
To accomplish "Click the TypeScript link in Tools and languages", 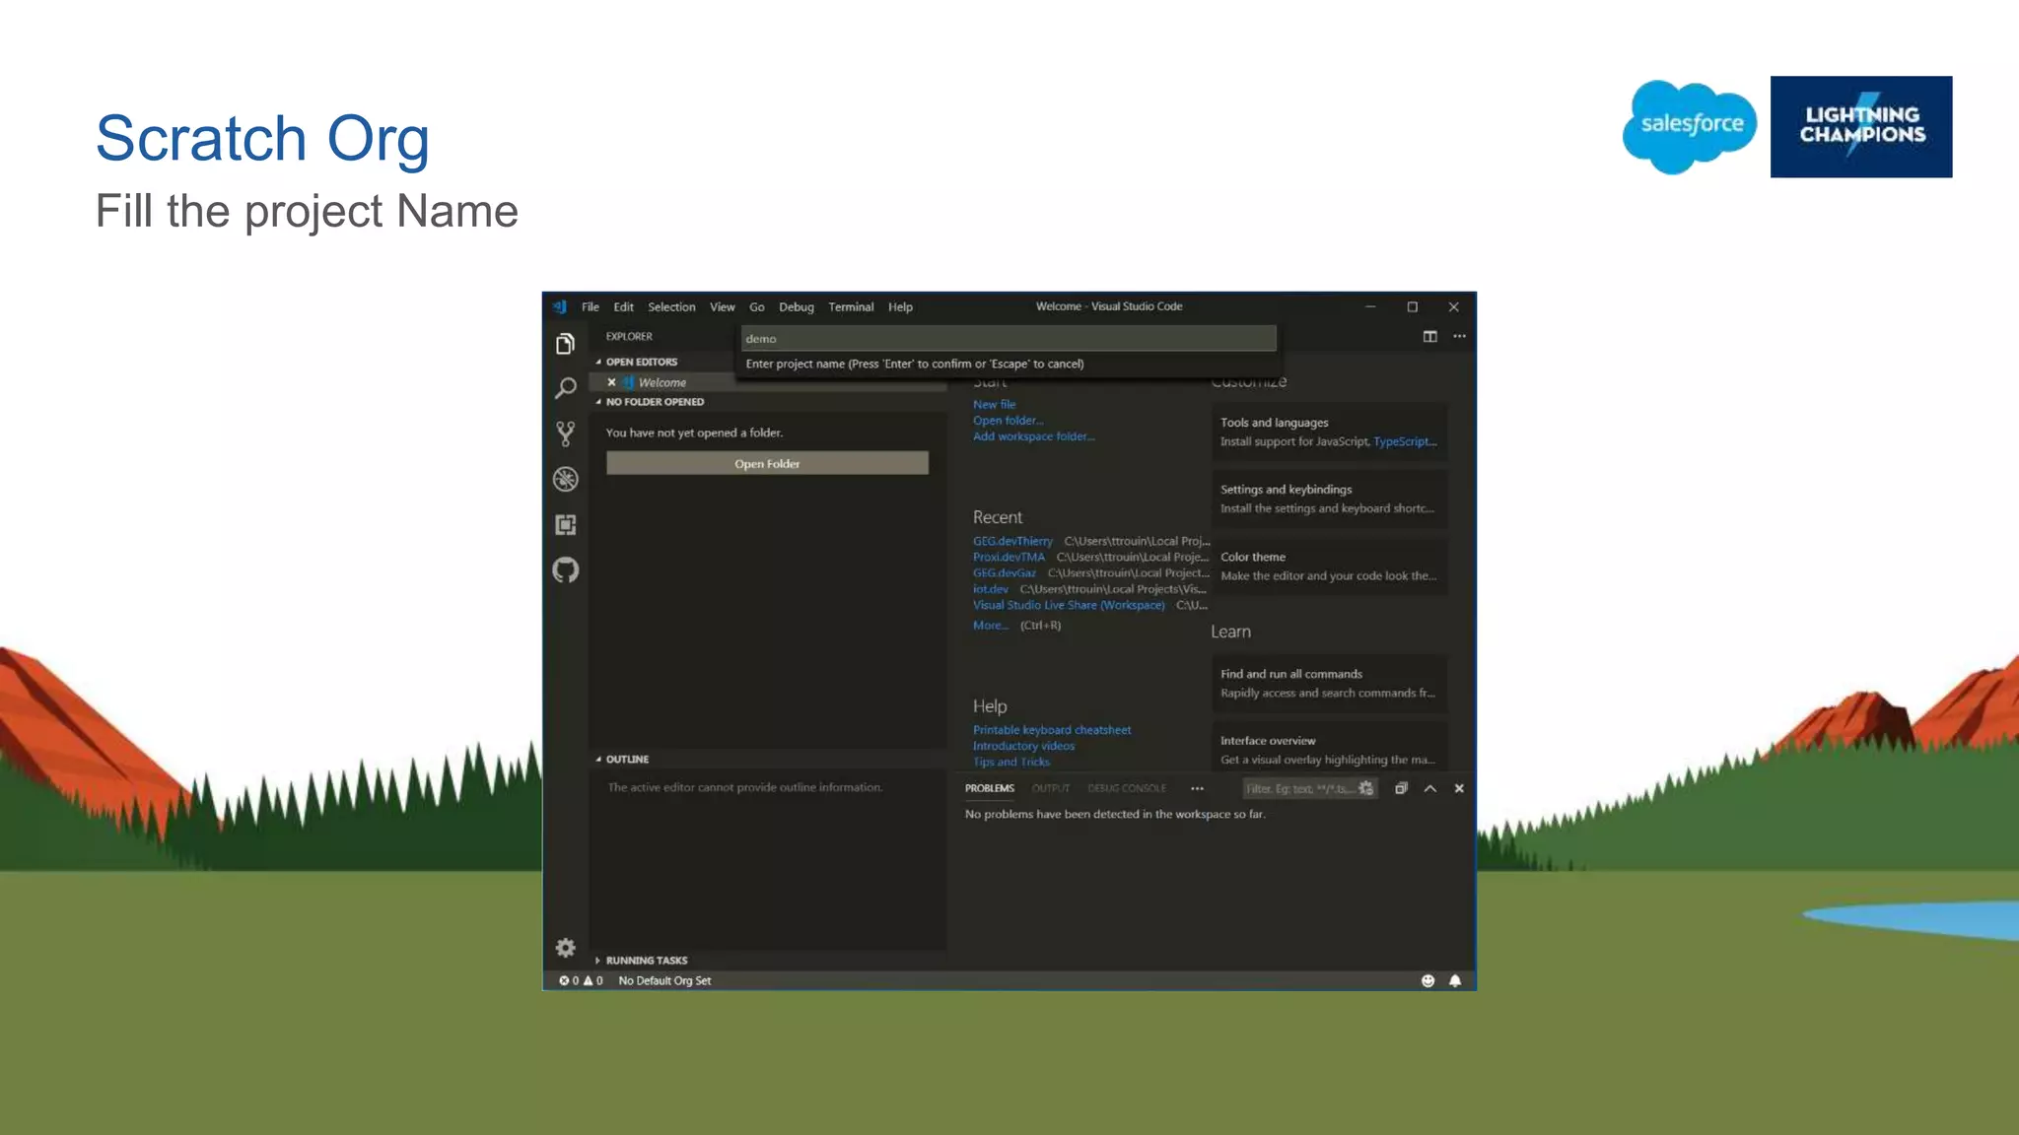I will (x=1405, y=441).
